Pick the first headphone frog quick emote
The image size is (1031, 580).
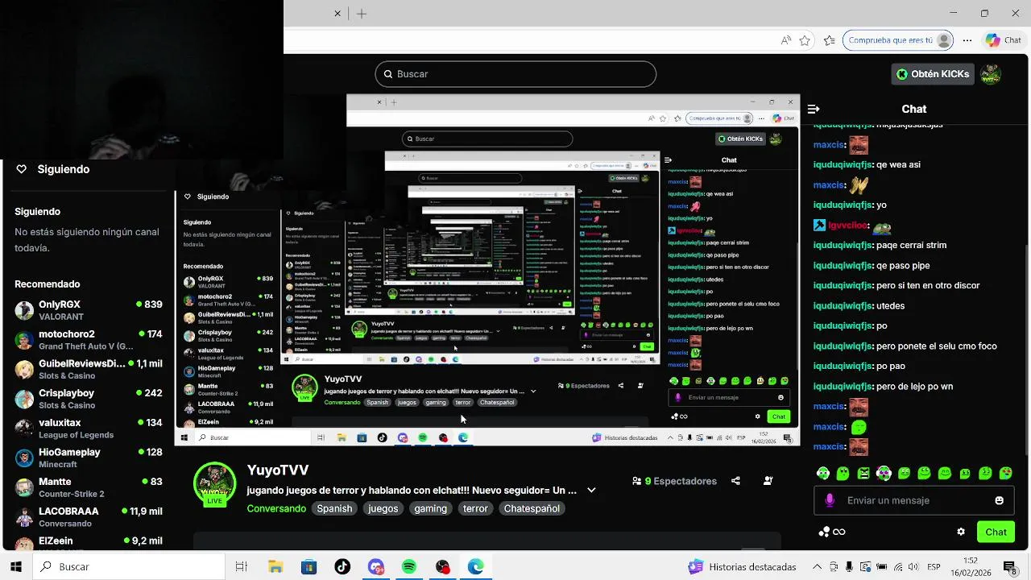click(x=822, y=474)
